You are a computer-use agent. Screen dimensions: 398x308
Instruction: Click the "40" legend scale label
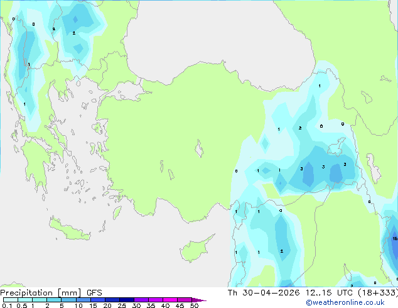click(x=165, y=305)
